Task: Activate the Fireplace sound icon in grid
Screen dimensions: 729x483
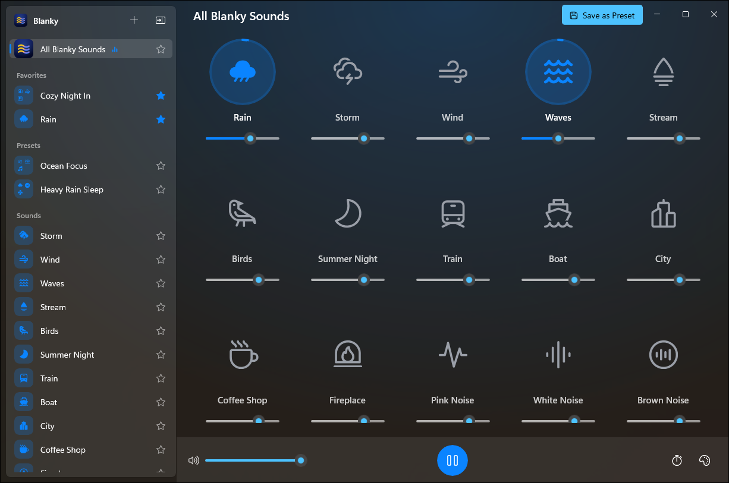Action: pos(348,355)
